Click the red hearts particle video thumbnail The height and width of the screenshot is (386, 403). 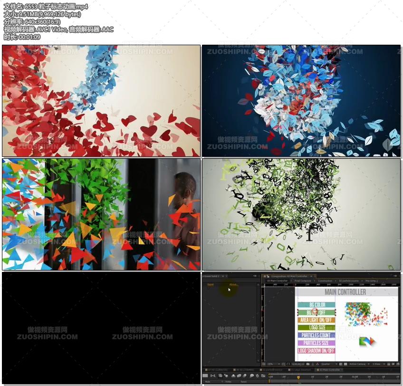click(101, 101)
